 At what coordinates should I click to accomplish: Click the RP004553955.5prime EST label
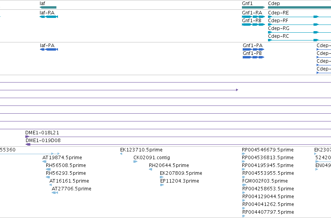268,173
